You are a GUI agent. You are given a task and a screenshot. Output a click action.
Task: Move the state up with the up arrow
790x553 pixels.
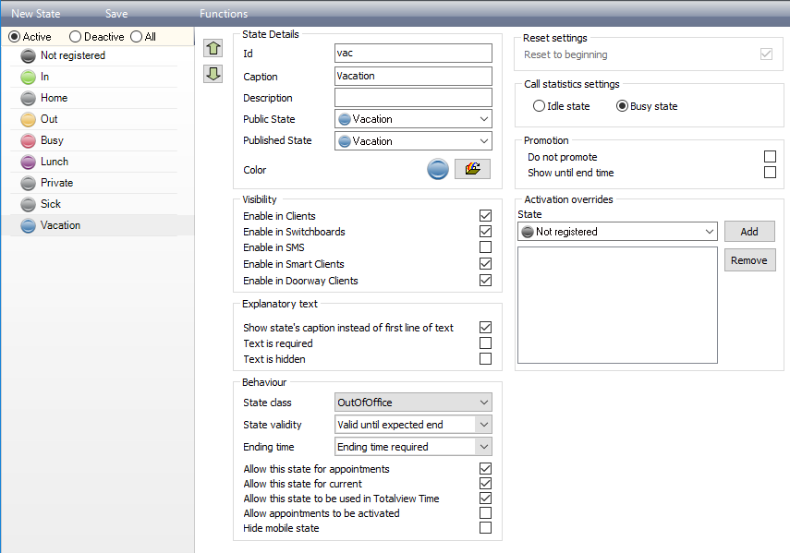[x=213, y=48]
